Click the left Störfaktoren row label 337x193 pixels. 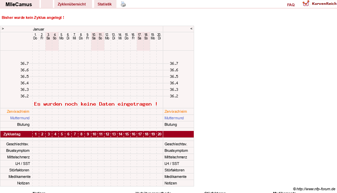click(x=19, y=170)
